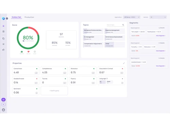Click the type badge on the Sentiment card
Screen dimensions: 170x127
(37, 93)
